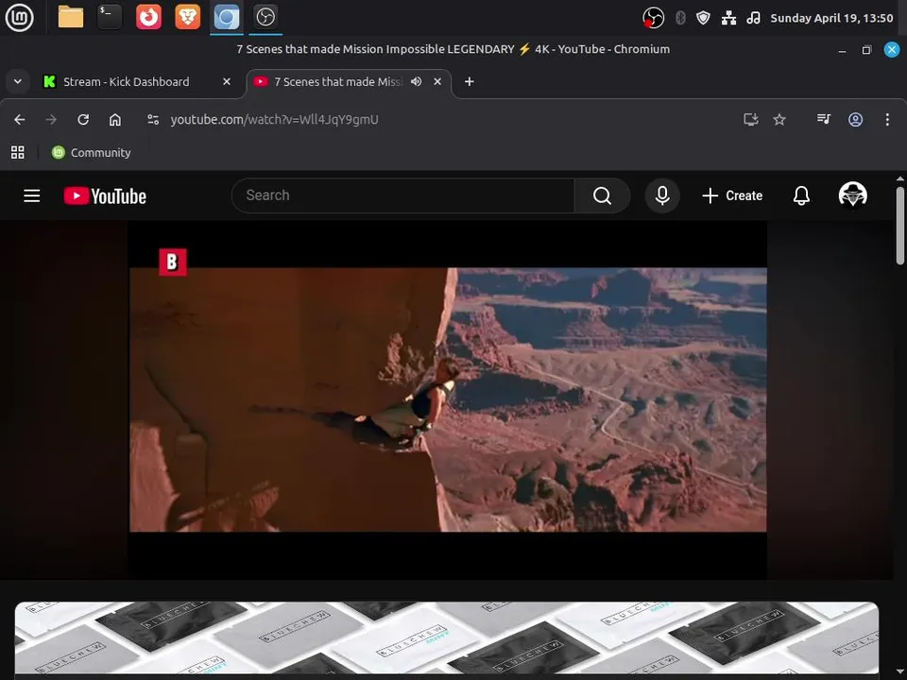Open the Linux Mint start menu
Viewport: 907px width, 680px height.
(x=19, y=17)
